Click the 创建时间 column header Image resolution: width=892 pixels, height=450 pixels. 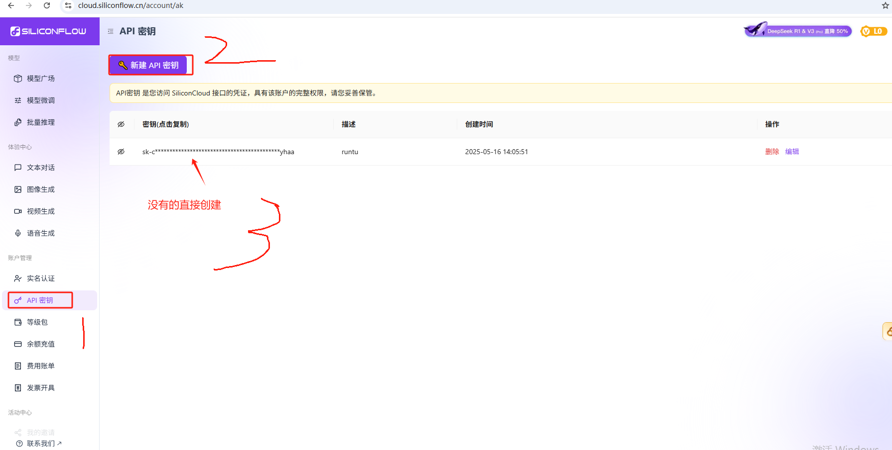click(x=479, y=124)
